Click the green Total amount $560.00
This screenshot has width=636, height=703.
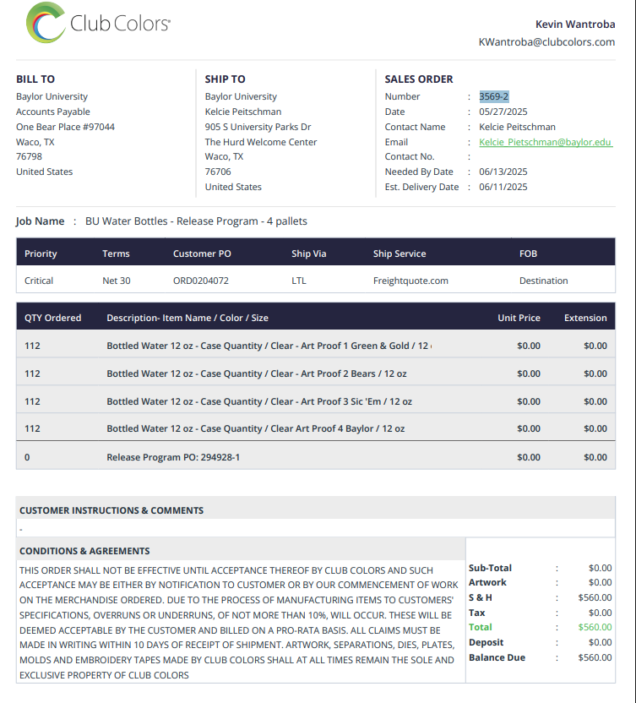(x=595, y=627)
